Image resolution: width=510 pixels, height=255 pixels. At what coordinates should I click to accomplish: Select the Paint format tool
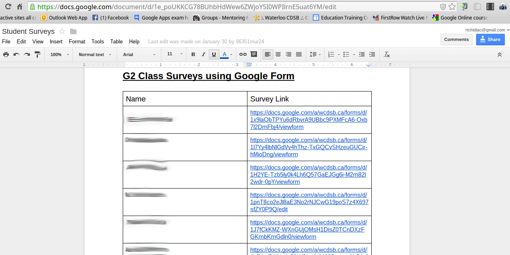(x=37, y=55)
